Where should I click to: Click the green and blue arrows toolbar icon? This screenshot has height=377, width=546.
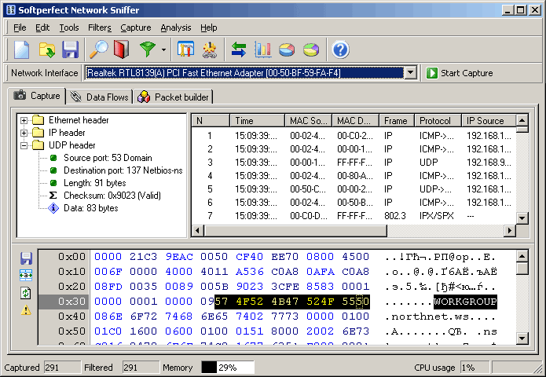click(x=239, y=50)
